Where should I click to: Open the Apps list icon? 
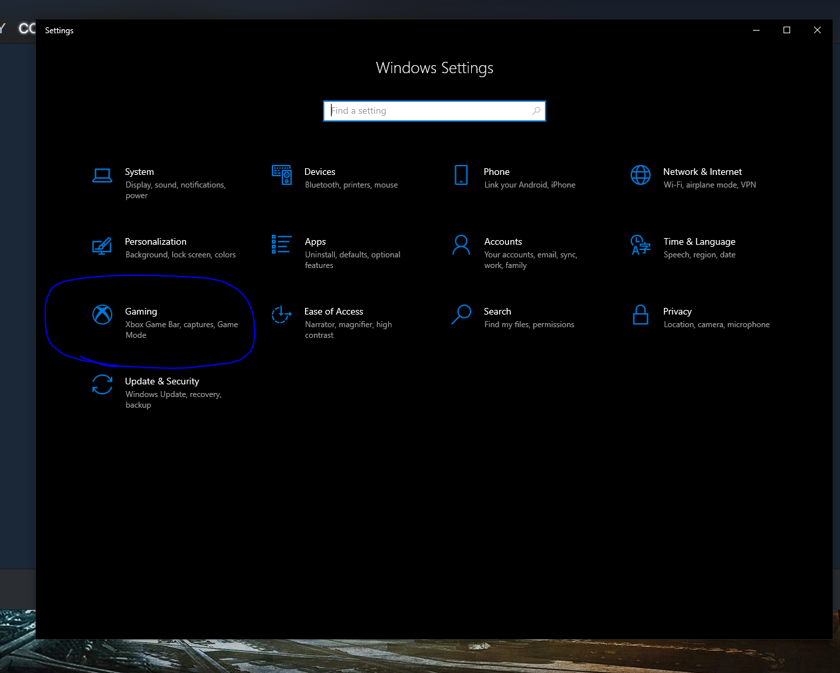pyautogui.click(x=282, y=245)
